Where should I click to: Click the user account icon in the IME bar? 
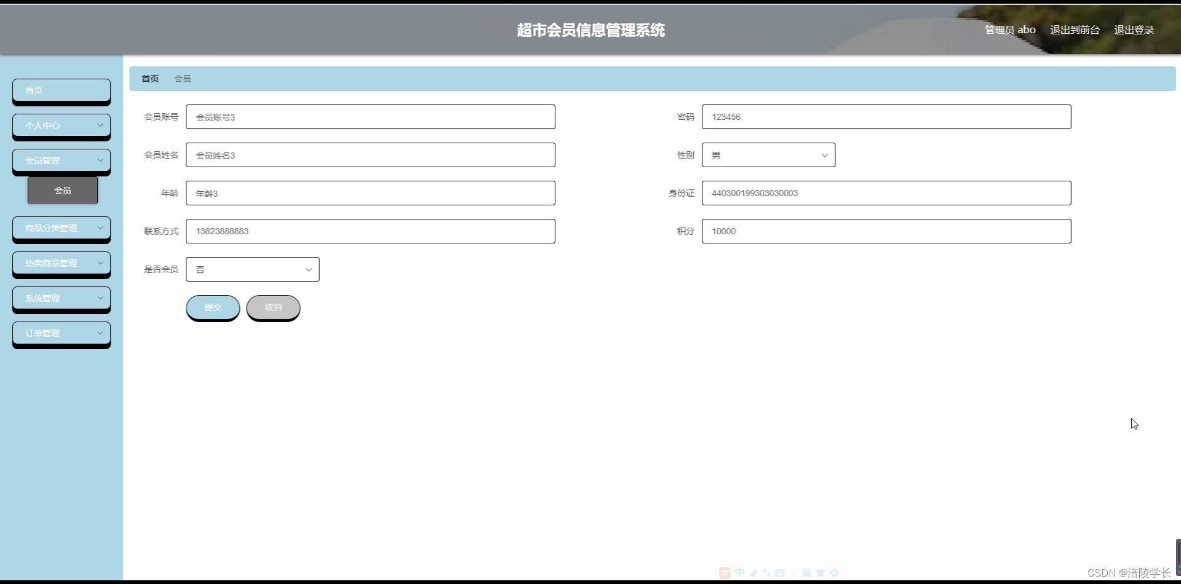[793, 573]
